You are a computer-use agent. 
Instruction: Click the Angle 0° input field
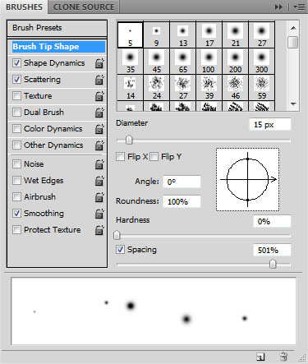pos(182,182)
